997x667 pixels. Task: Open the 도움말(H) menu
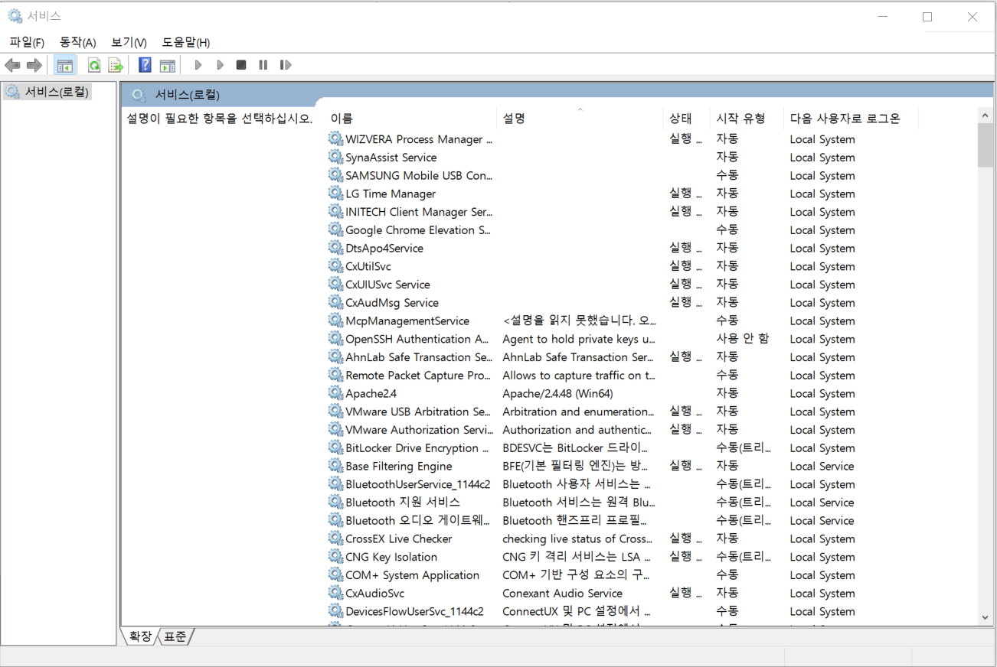coord(186,42)
